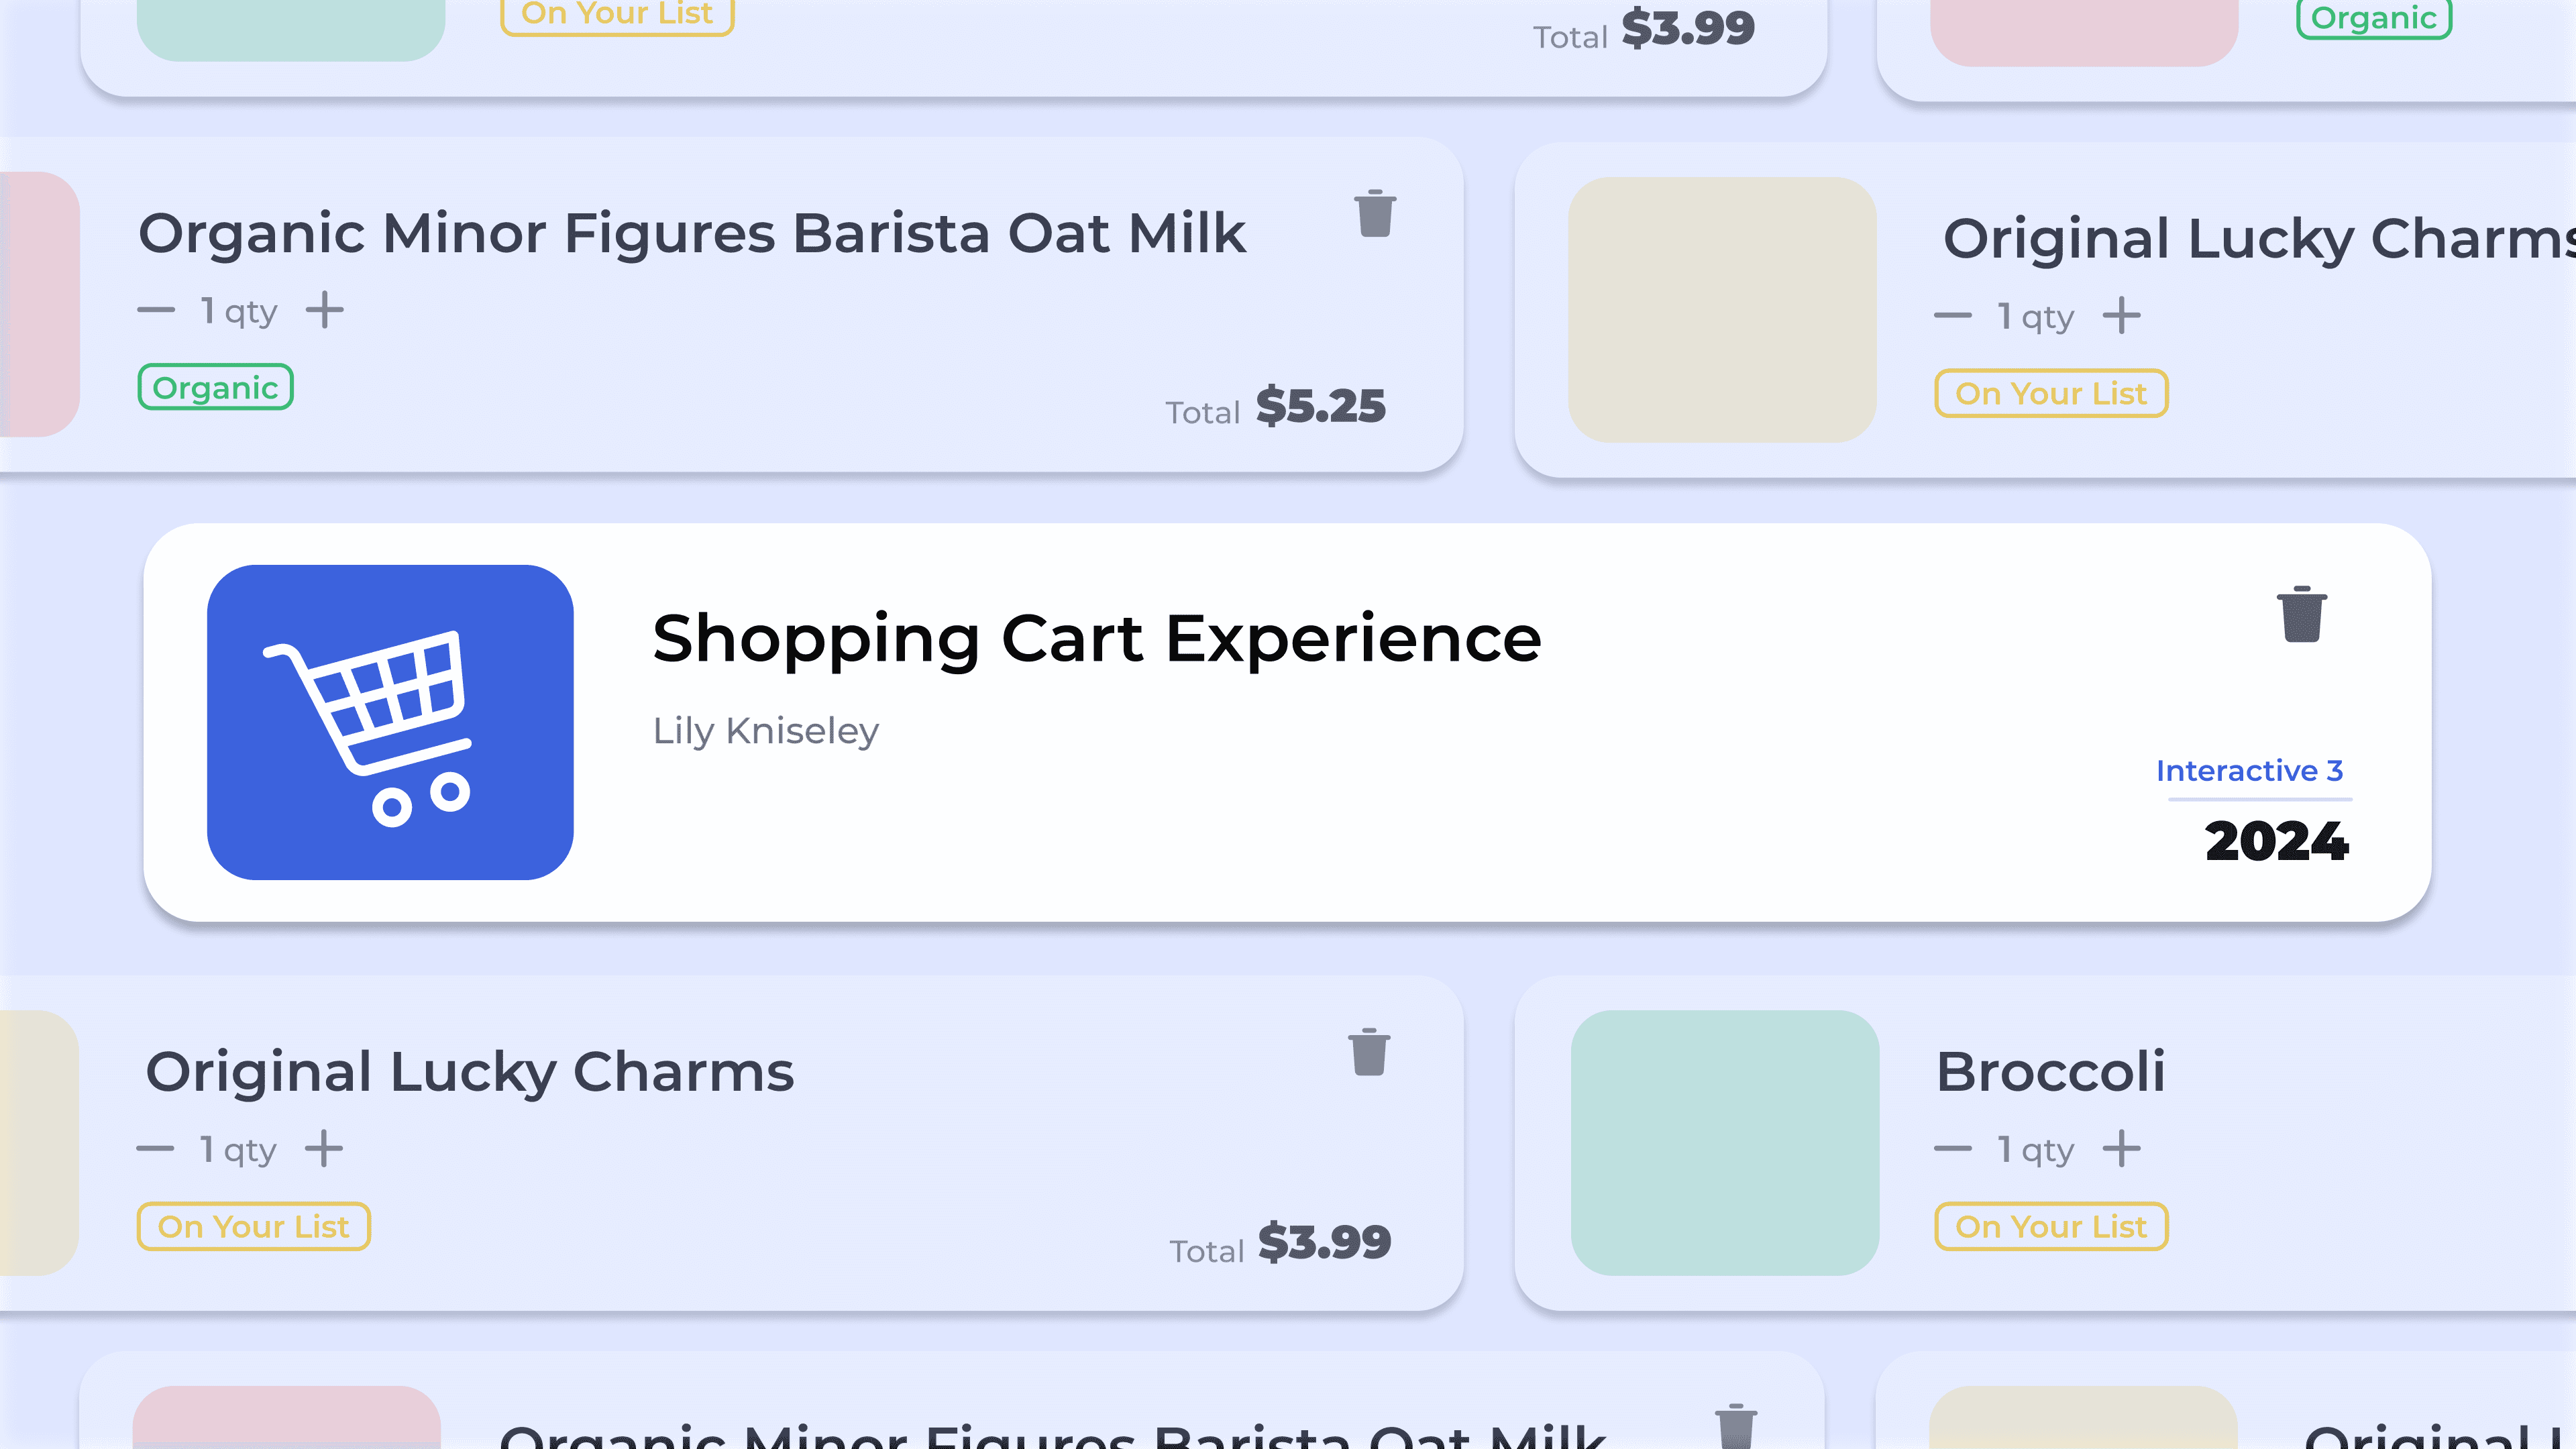2576x1449 pixels.
Task: Click the Shopping Cart Experience title
Action: point(1097,638)
